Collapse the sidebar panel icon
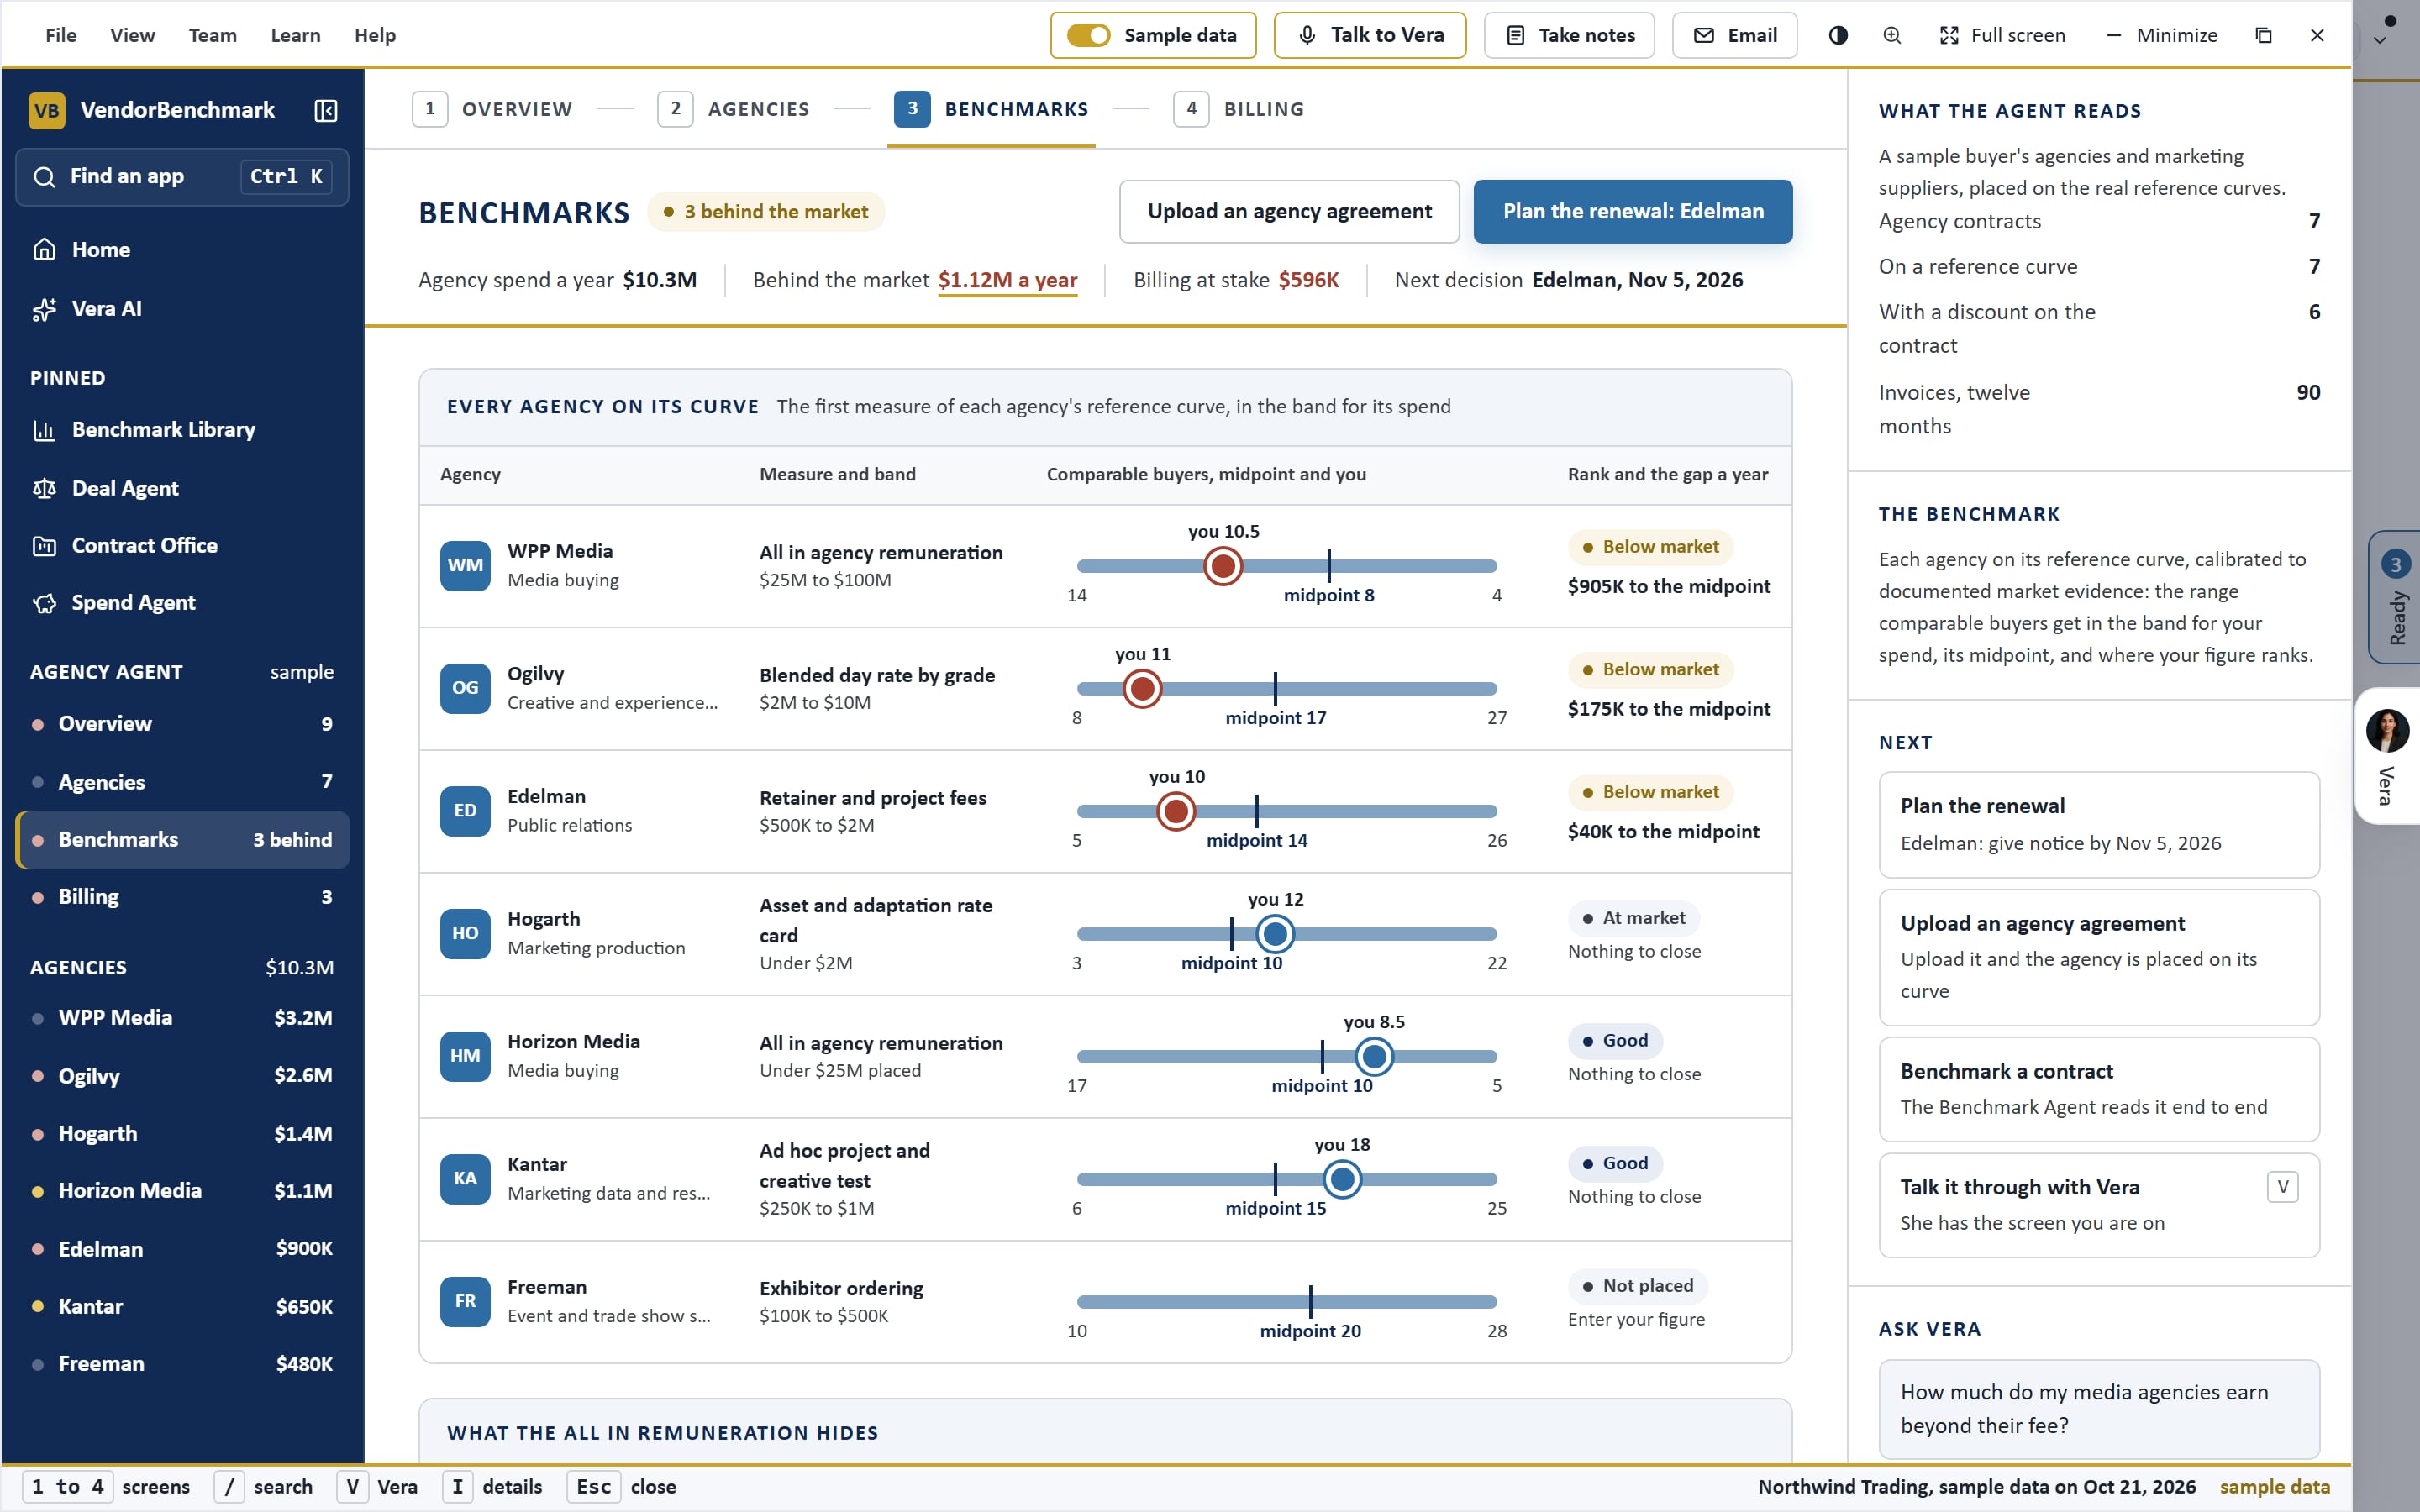Screen dimensions: 2420x1512 (x=325, y=110)
